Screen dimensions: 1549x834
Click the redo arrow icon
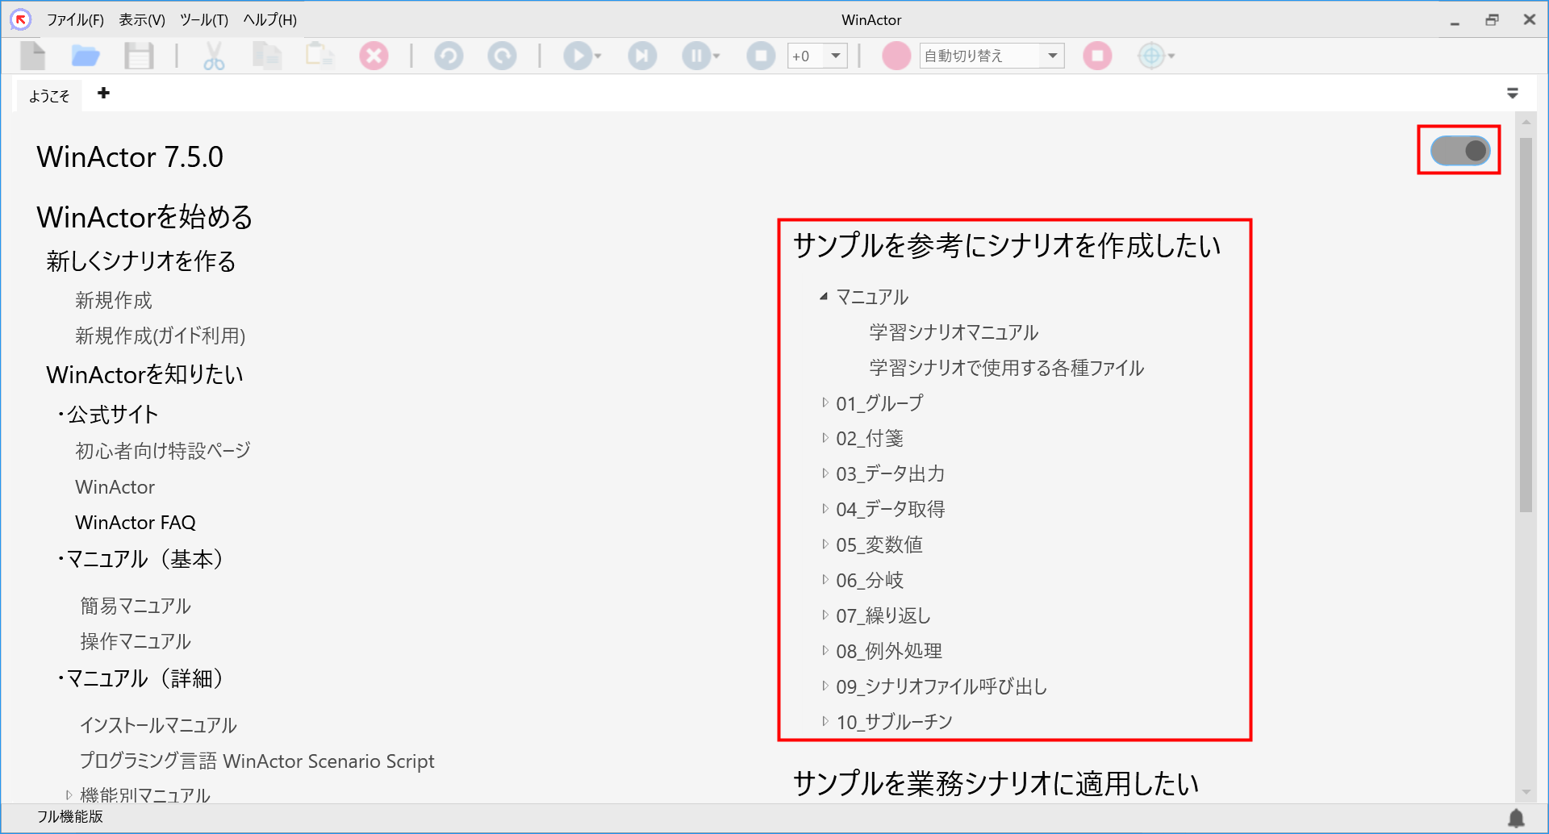502,56
